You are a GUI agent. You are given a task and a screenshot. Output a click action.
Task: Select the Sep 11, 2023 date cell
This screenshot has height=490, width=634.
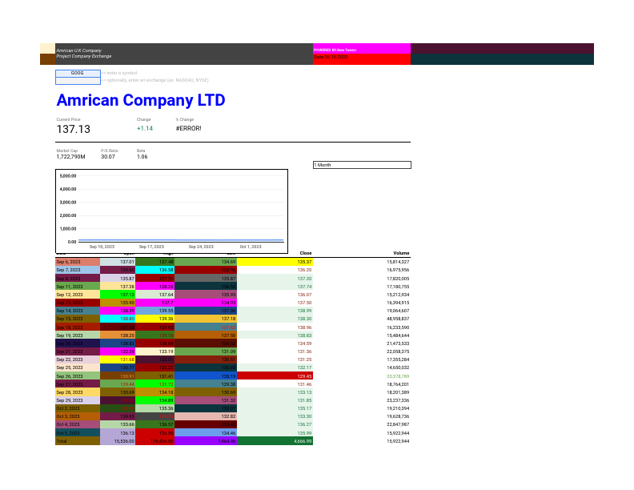tap(78, 287)
